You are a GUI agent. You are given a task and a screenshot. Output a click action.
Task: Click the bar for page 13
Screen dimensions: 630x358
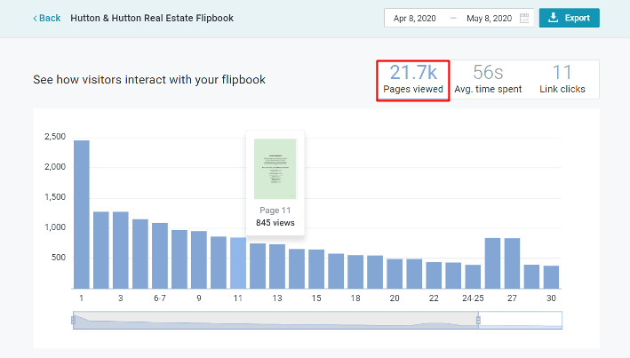[277, 267]
